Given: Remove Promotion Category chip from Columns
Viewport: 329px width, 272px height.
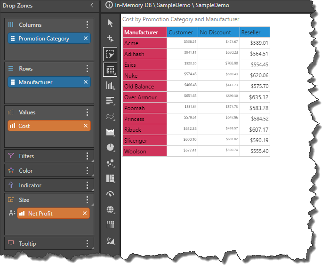Looking at the screenshot, I should (85, 39).
